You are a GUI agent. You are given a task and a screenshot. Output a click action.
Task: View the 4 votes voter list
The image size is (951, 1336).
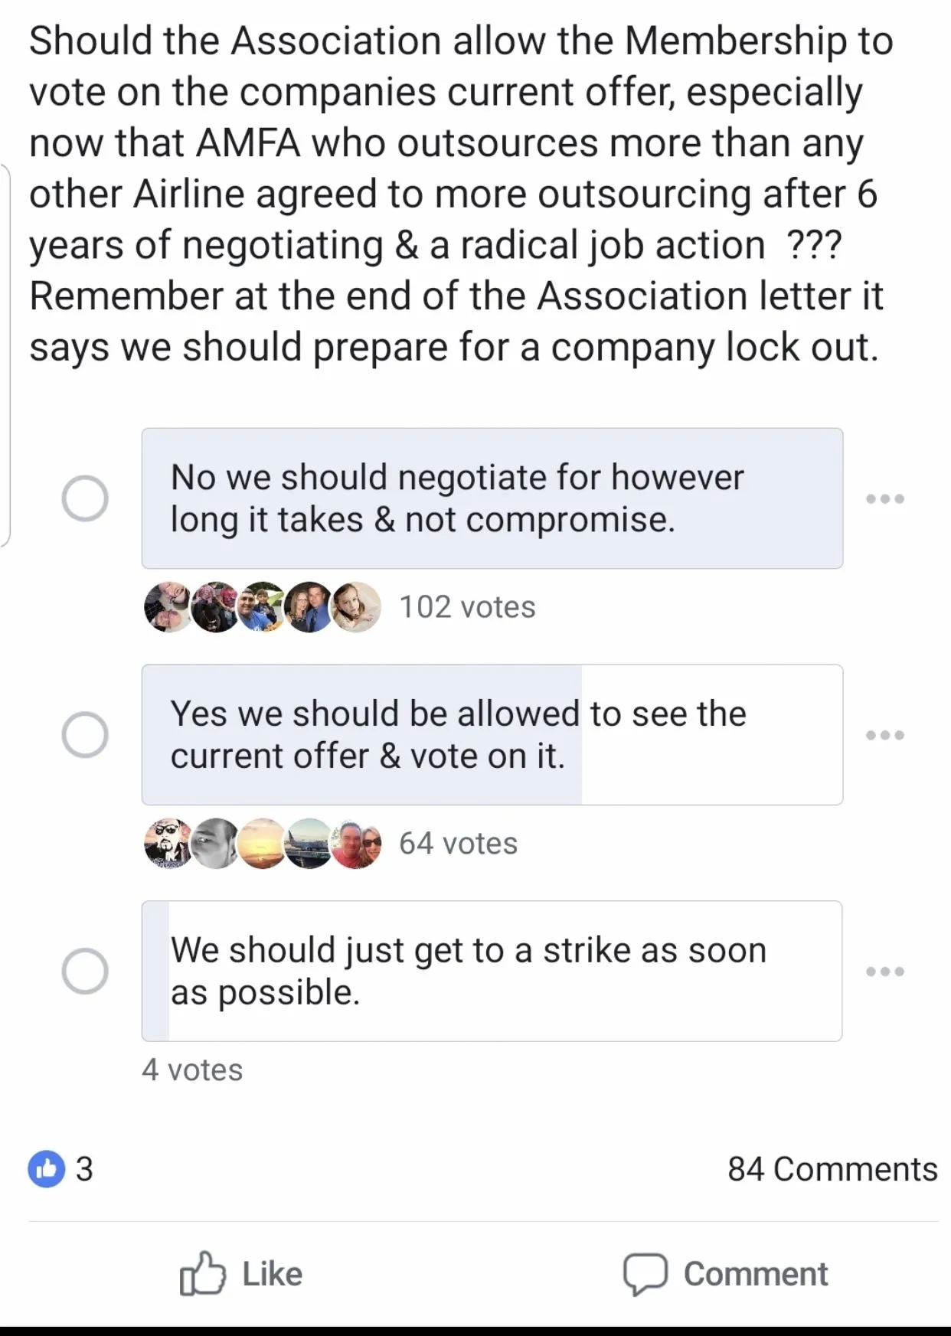(x=192, y=1070)
